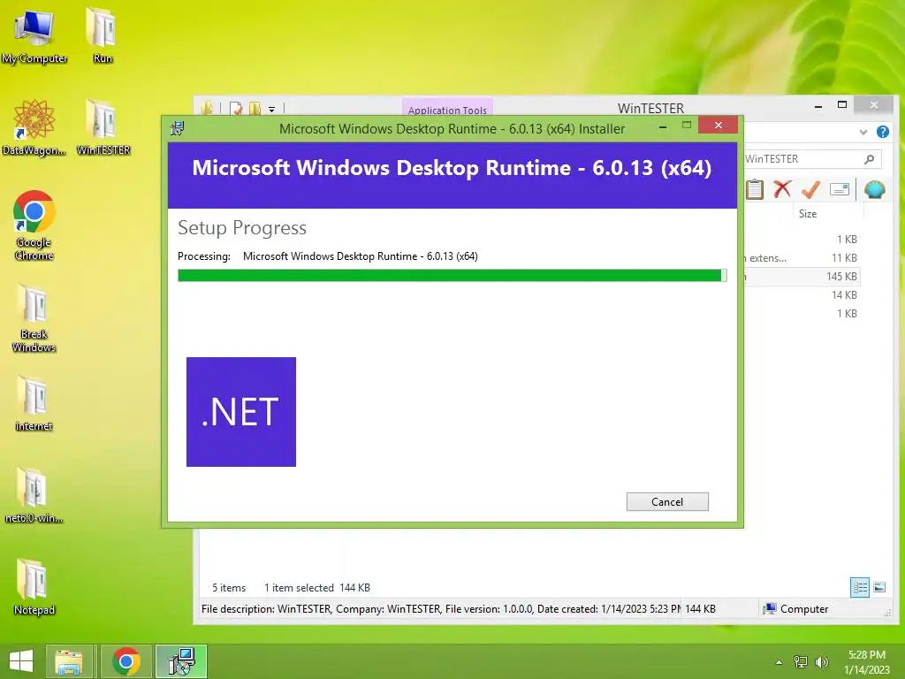Viewport: 905px width, 679px height.
Task: Open the My Computer desktop icon
Action: pyautogui.click(x=34, y=36)
